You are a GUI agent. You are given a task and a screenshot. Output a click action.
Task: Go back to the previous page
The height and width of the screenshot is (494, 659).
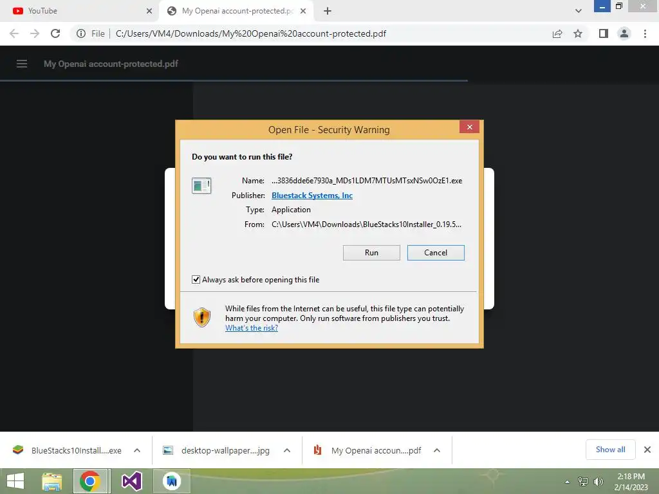tap(14, 33)
